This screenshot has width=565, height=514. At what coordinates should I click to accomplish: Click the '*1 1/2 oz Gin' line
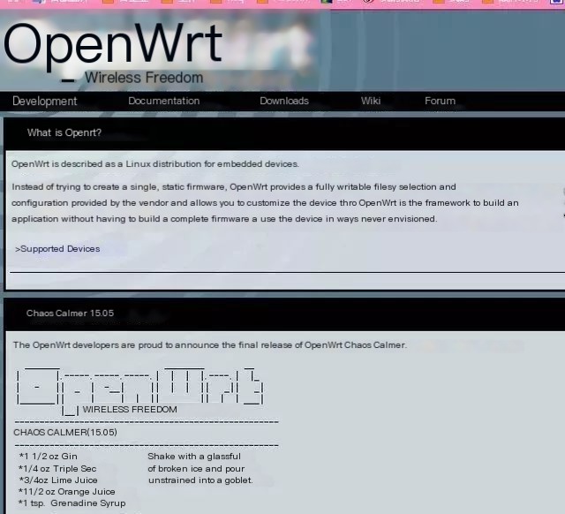click(48, 457)
